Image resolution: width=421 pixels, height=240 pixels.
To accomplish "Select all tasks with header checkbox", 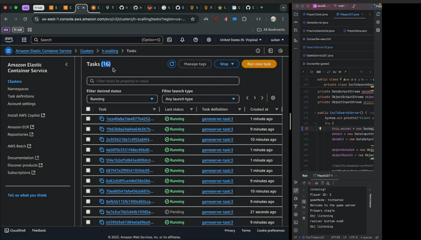I will (x=88, y=109).
